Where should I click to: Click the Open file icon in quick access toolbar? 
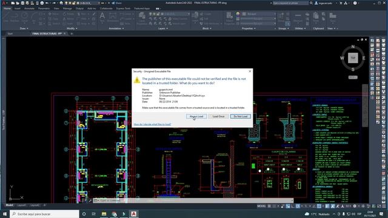pyautogui.click(x=18, y=3)
